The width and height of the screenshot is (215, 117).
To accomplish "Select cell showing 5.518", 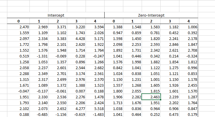I will click(x=95, y=109).
